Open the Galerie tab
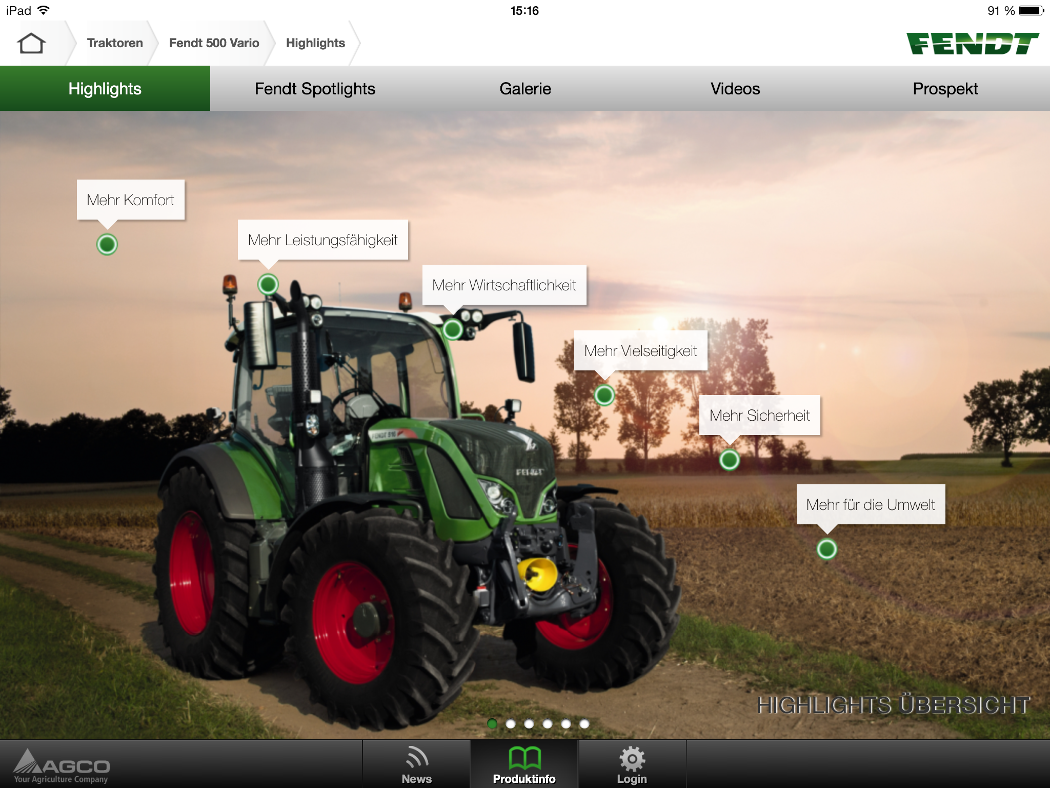This screenshot has height=788, width=1050. [x=525, y=88]
